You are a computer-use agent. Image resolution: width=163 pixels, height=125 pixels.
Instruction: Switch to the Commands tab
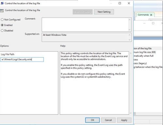pos(143,15)
